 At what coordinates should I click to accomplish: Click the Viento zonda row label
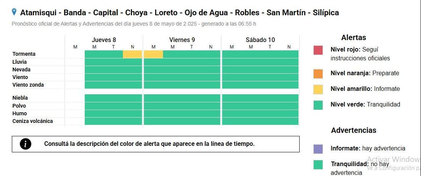(28, 85)
